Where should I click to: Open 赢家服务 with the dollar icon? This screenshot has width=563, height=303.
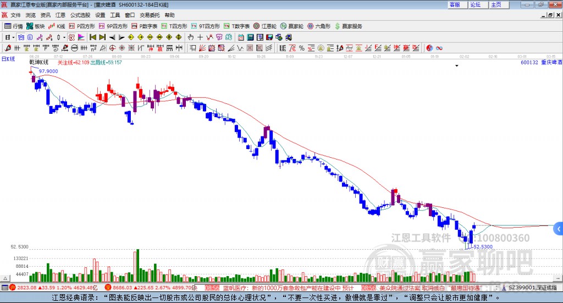pos(348,26)
